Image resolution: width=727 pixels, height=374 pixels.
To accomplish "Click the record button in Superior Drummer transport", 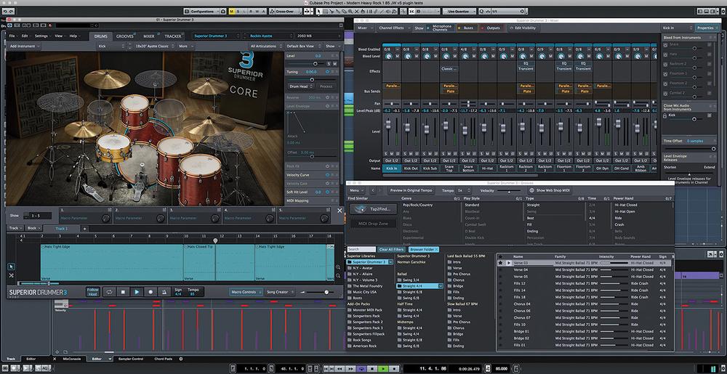I will pos(150,292).
